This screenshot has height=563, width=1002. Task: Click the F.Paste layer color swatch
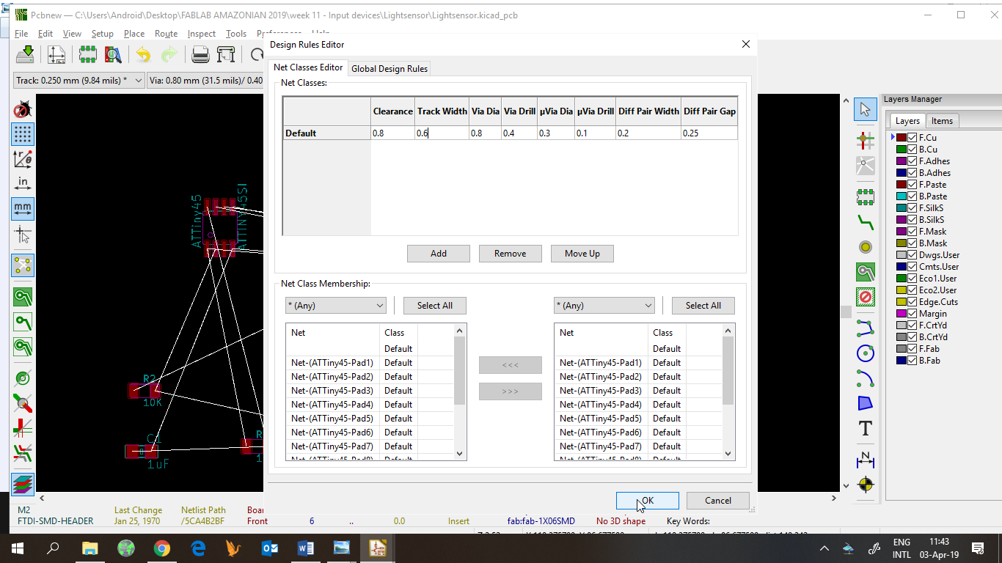click(x=902, y=185)
